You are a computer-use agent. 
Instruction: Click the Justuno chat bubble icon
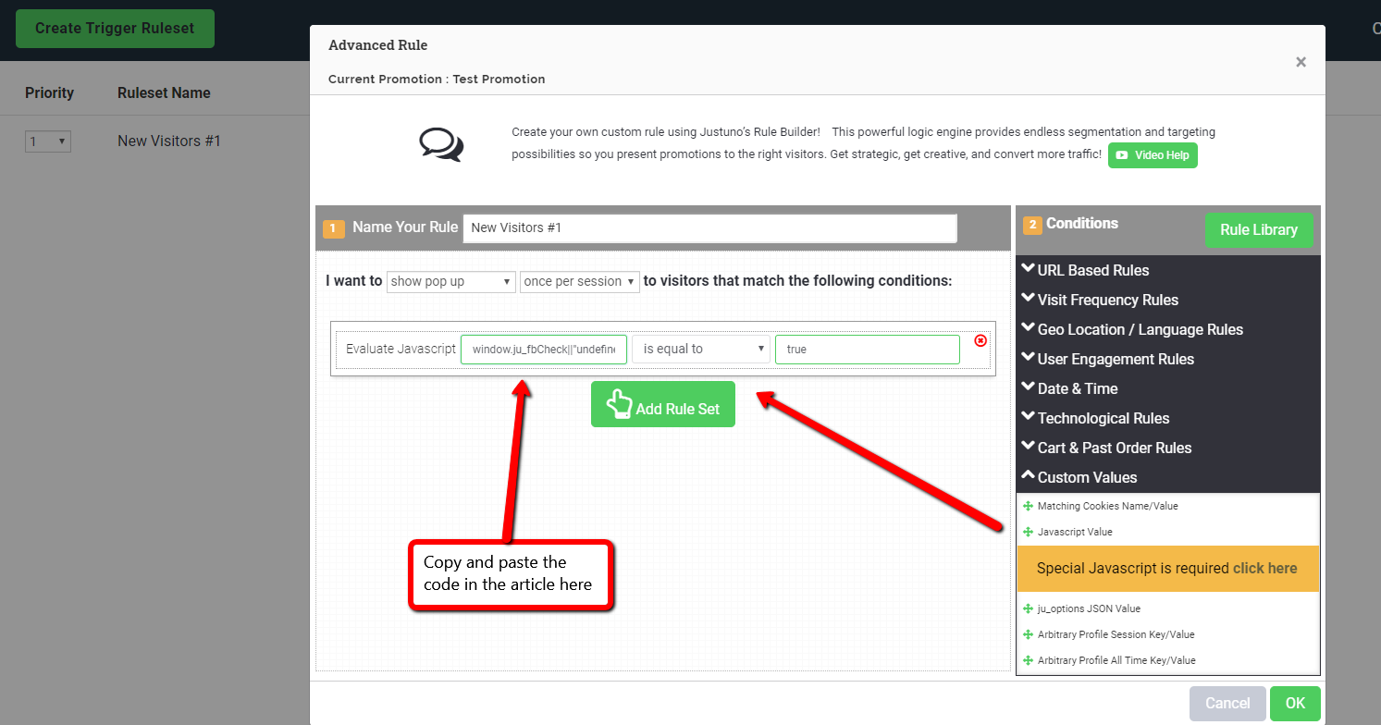click(x=439, y=144)
